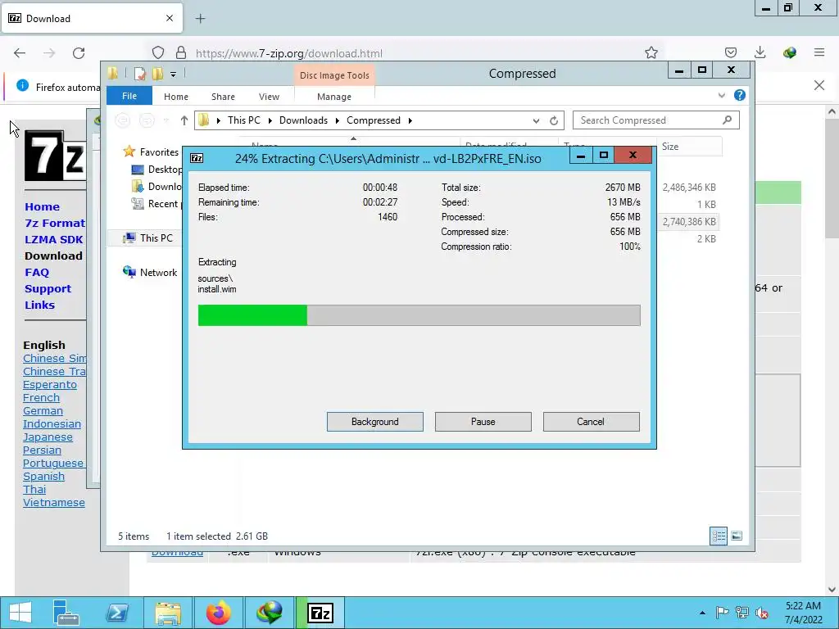
Task: Expand chevron after Downloads in breadcrumb
Action: pos(337,120)
